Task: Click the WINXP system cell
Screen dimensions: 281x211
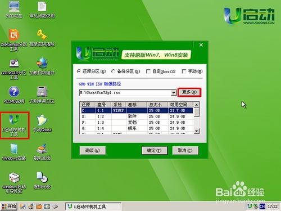Action: [119, 110]
